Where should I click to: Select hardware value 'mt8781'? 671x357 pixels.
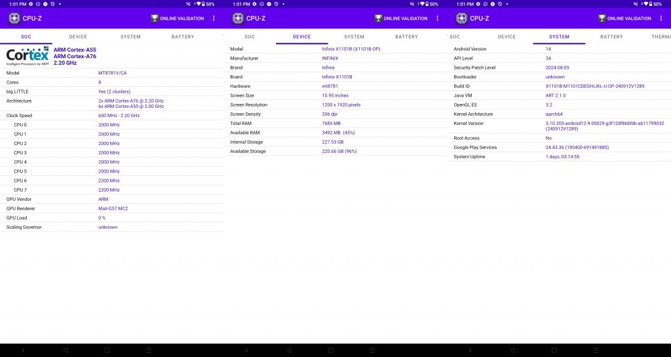[330, 86]
